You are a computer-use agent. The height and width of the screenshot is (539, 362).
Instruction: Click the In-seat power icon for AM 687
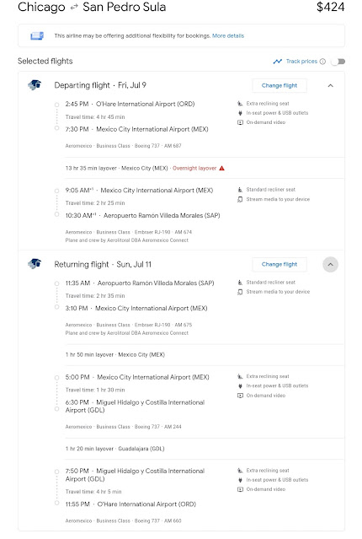coord(240,113)
